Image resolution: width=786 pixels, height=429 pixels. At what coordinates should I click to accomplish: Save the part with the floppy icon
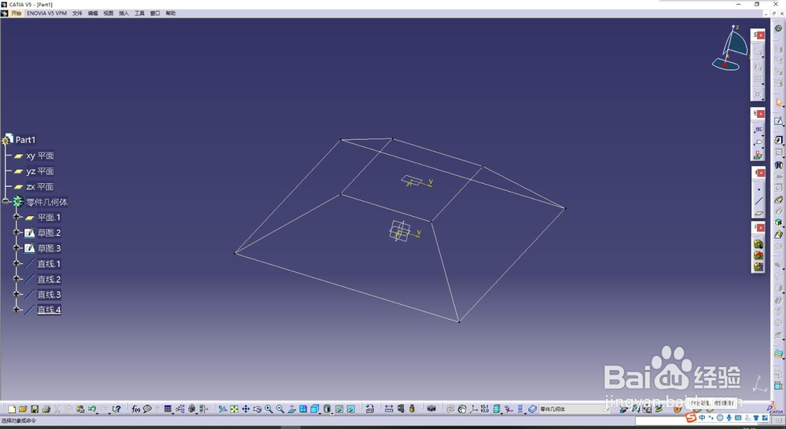click(35, 409)
